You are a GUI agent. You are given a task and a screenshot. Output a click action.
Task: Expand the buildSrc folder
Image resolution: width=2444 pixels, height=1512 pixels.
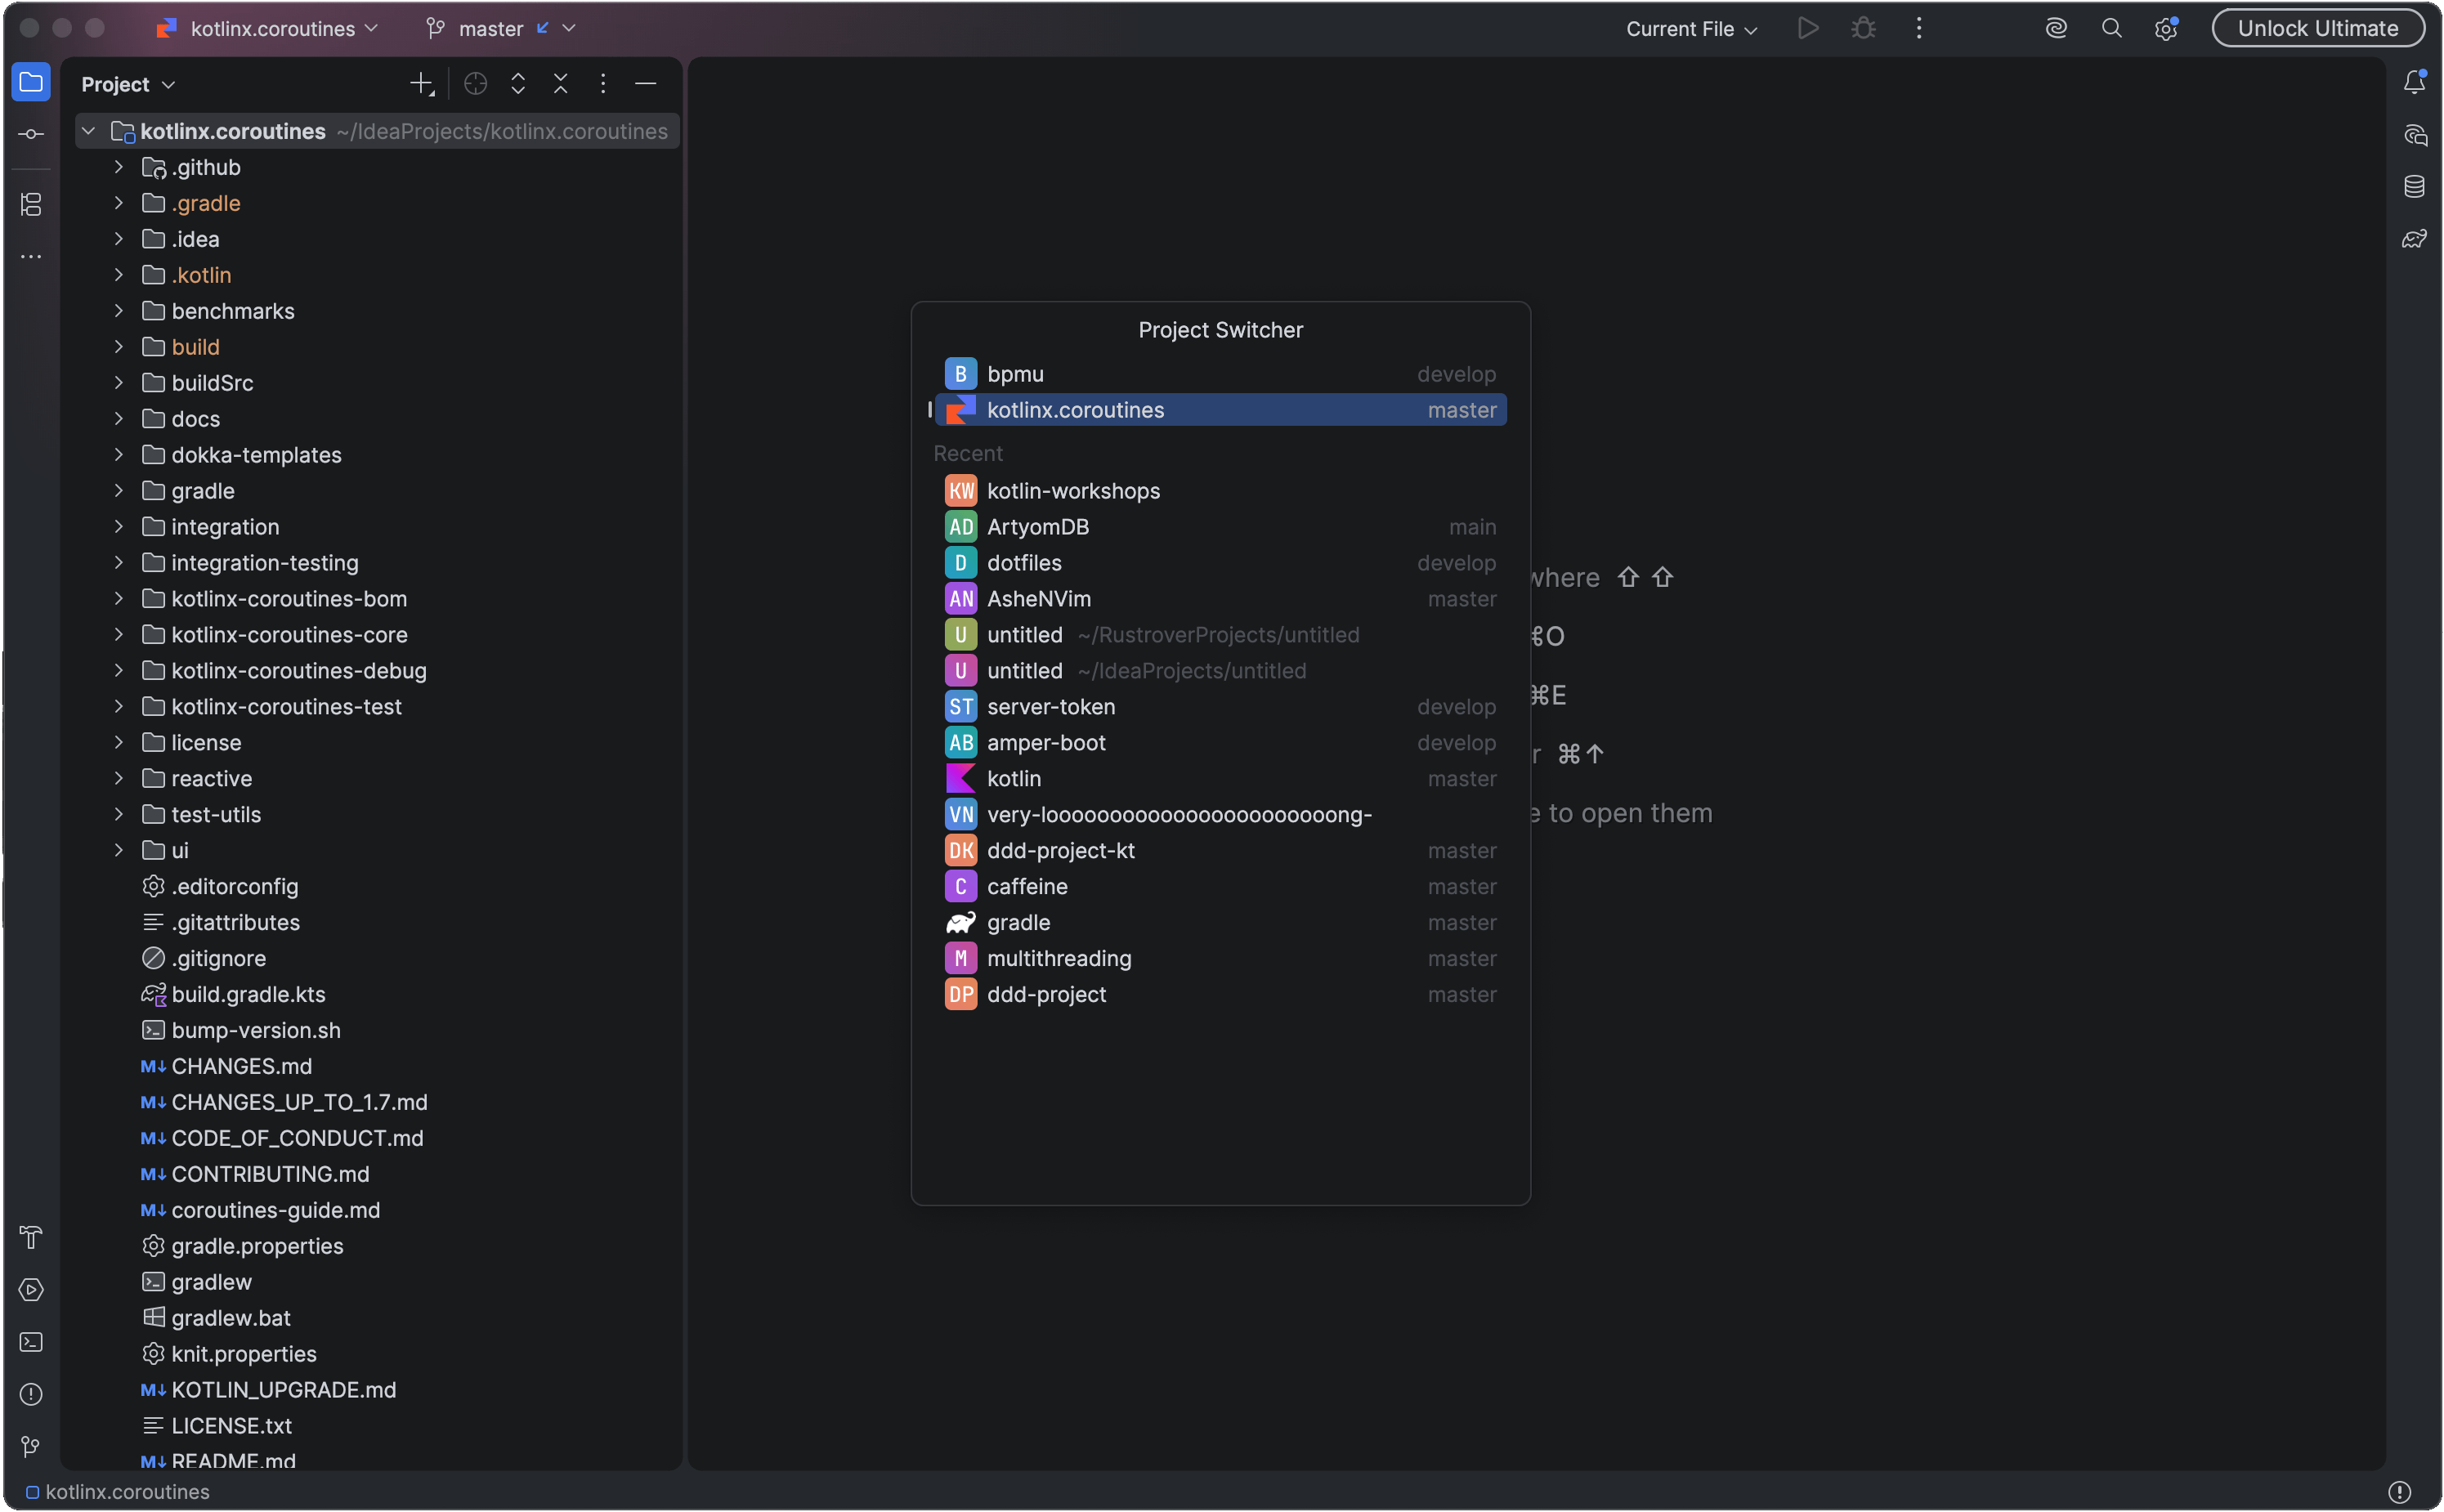pyautogui.click(x=118, y=383)
